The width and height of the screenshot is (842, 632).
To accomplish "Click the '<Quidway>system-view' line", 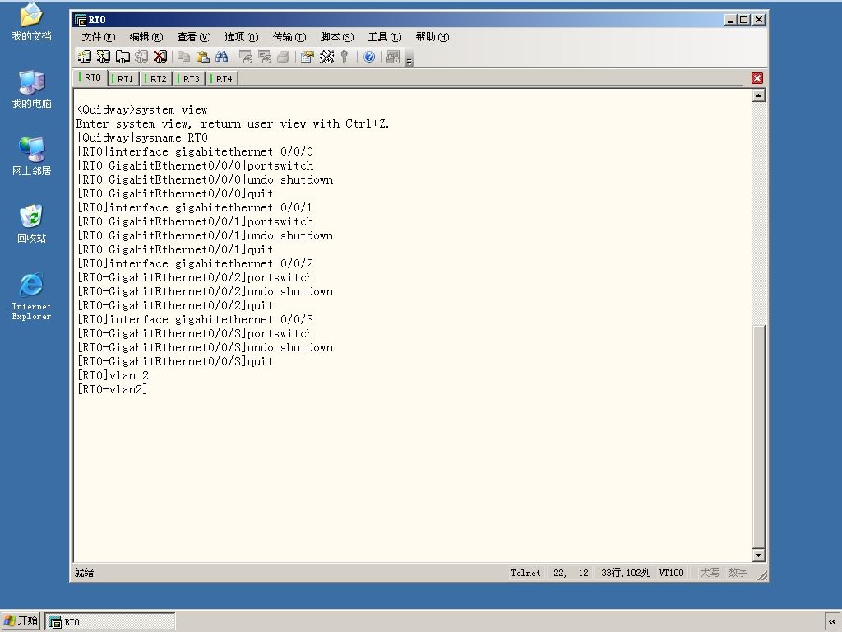I will (x=141, y=109).
